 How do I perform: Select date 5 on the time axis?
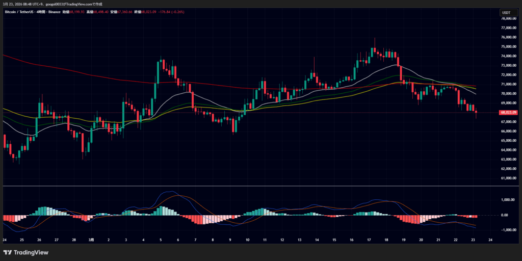161,240
